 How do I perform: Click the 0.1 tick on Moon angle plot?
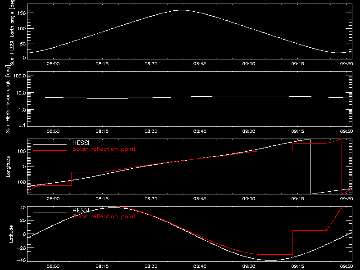click(22, 126)
